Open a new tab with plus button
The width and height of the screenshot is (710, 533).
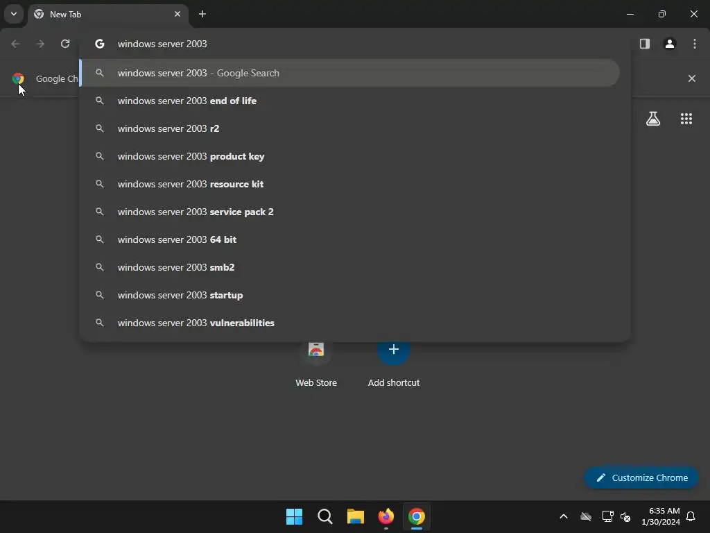202,14
